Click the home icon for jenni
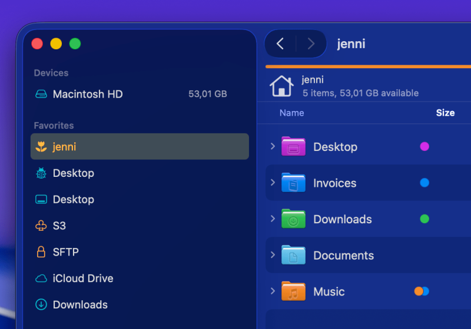The image size is (471, 329). click(x=281, y=86)
